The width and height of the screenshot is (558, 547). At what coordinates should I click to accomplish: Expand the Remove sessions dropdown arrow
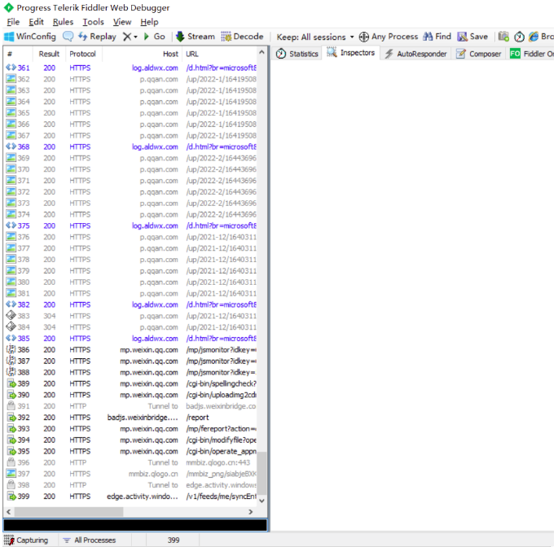(135, 37)
